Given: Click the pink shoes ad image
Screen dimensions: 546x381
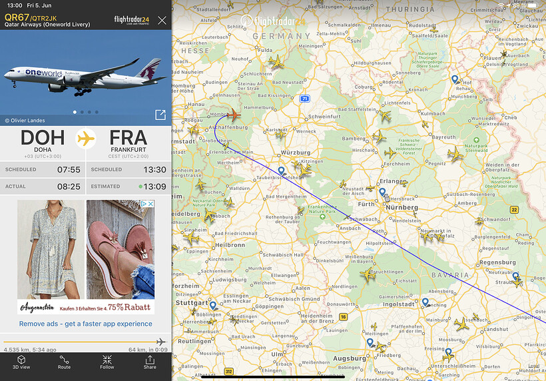Looking at the screenshot, I should [x=121, y=249].
